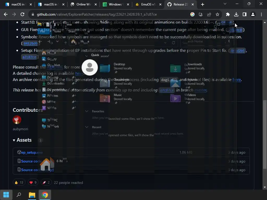The height and width of the screenshot is (200, 267).
Task: Open the Chrome profile avatar
Action: tap(253, 15)
